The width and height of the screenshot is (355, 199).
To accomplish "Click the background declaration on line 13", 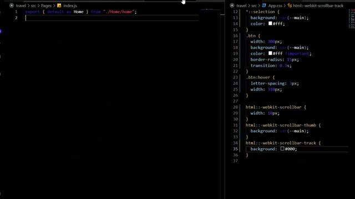I will click(280, 18).
